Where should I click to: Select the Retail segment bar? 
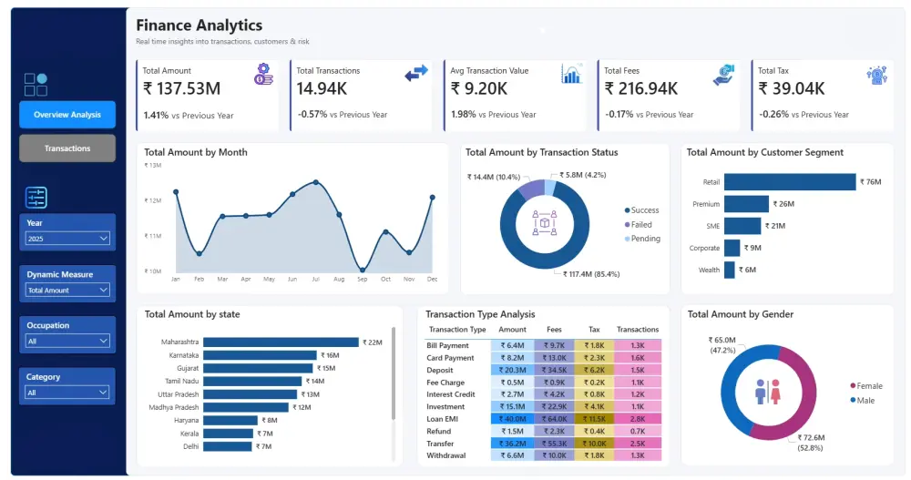(x=790, y=182)
